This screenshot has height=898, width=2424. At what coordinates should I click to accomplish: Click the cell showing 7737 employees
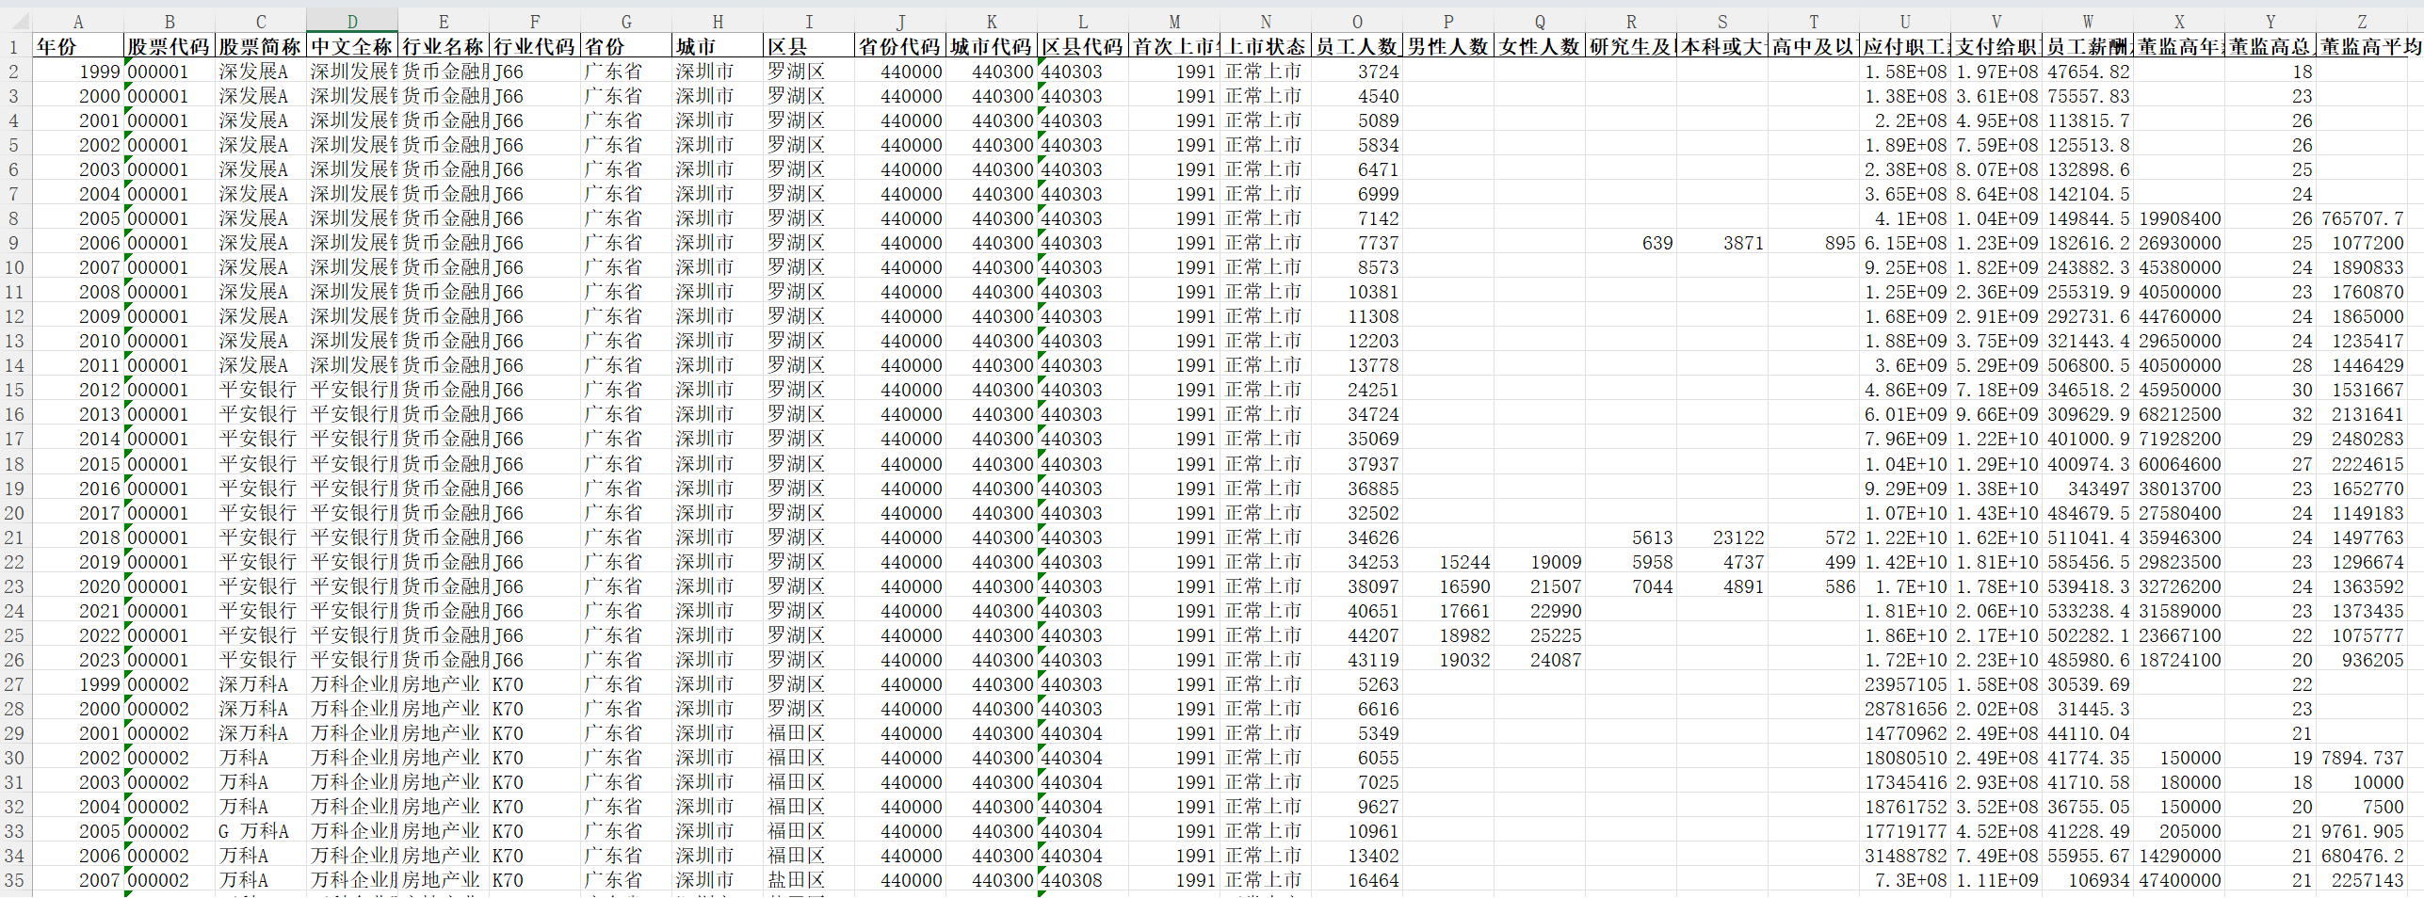(1357, 243)
